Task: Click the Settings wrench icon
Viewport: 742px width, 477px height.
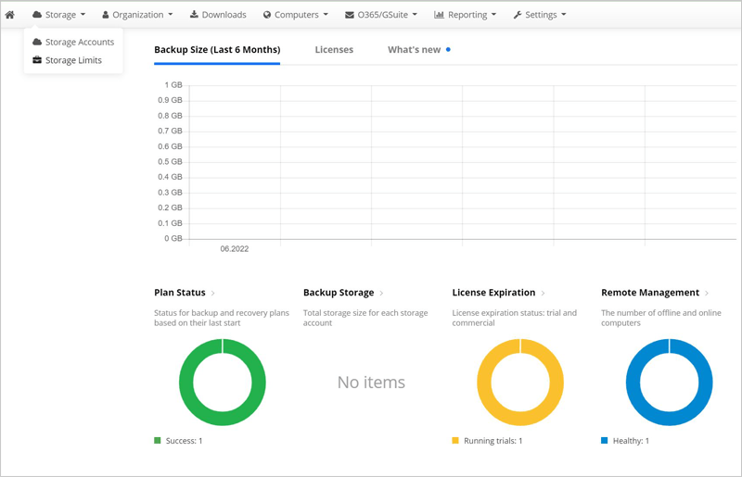Action: pyautogui.click(x=518, y=15)
